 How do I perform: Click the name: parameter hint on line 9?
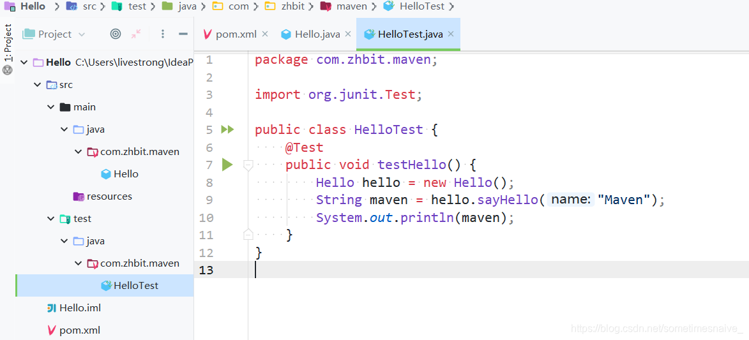tap(570, 200)
